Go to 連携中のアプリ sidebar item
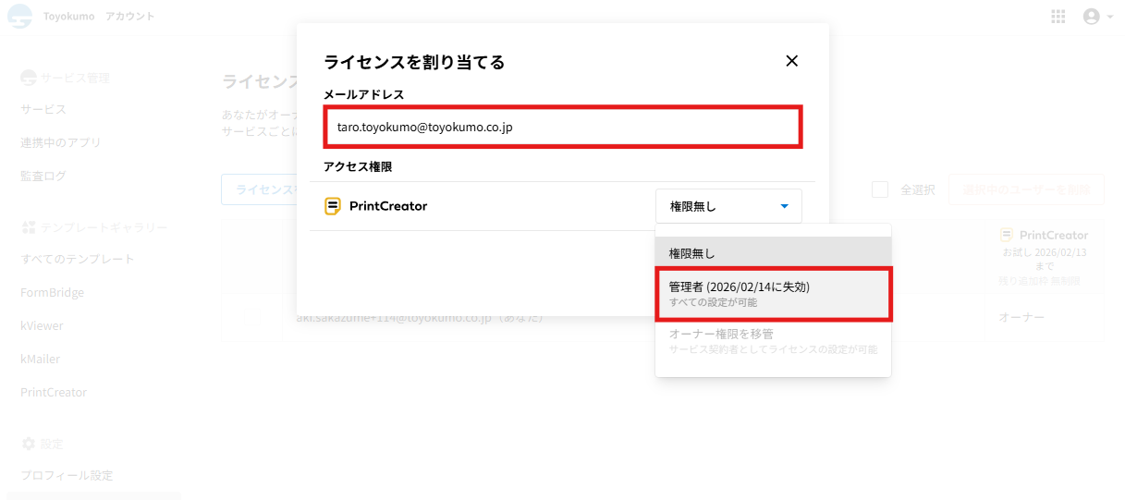 [61, 142]
